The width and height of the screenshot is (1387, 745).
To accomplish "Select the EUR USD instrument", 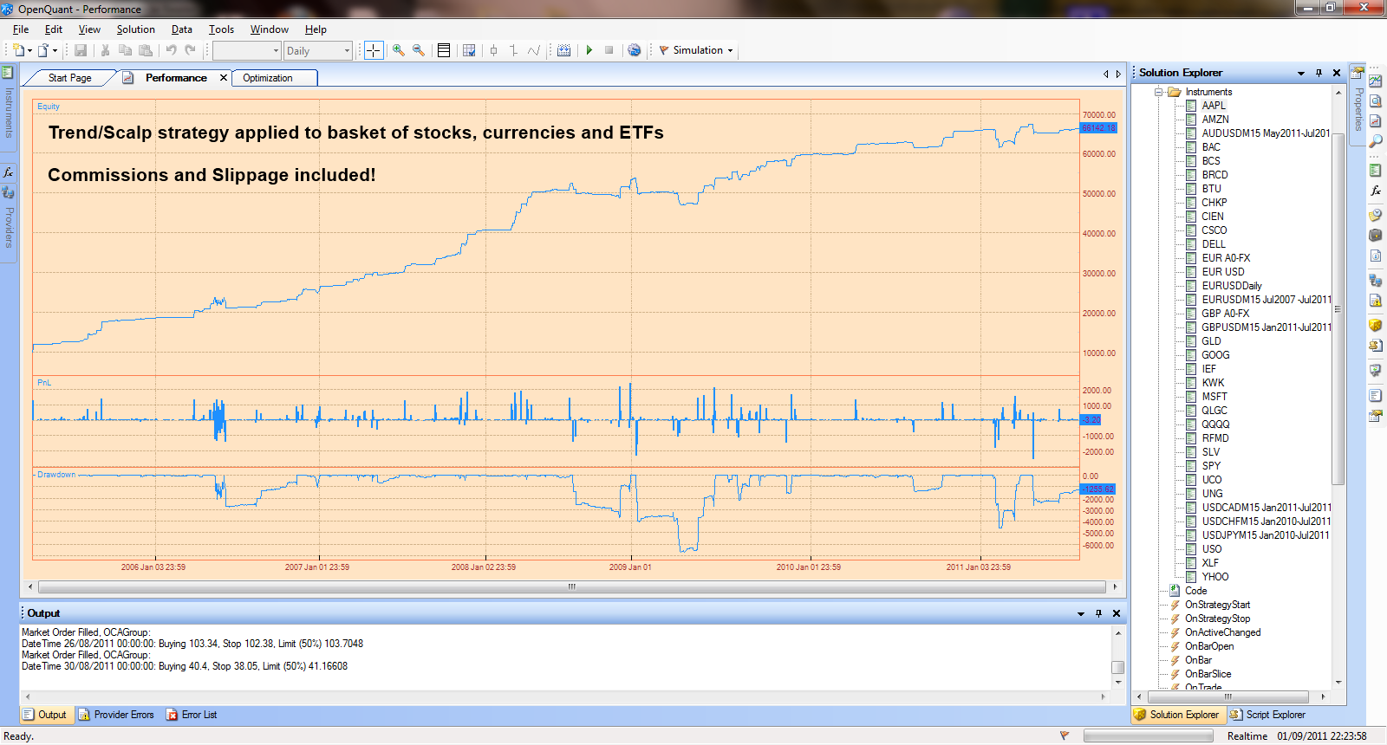I will pos(1222,272).
